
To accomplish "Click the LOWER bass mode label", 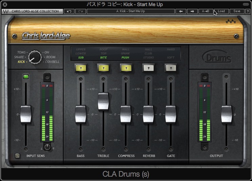I will [81, 53].
